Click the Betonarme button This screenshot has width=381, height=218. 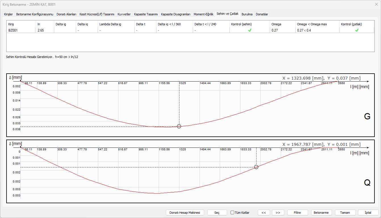[x=321, y=213]
